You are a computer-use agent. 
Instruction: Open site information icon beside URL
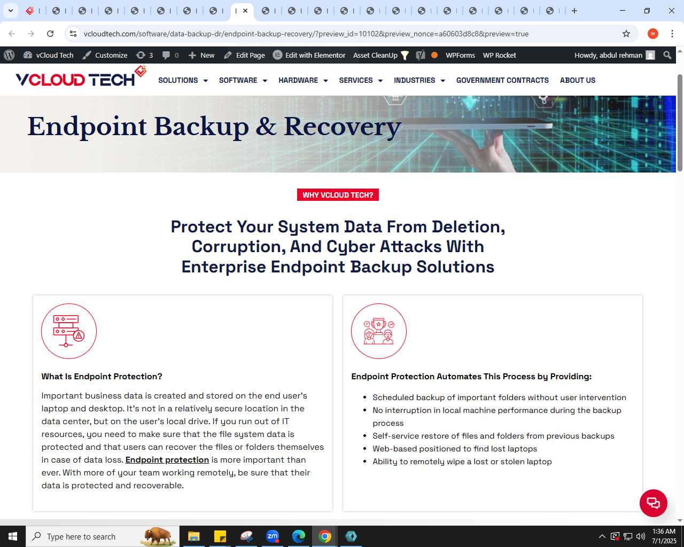tap(73, 34)
